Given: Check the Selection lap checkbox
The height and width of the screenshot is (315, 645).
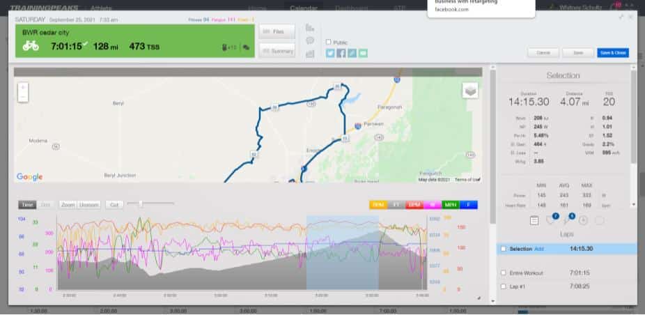Looking at the screenshot, I should point(503,249).
